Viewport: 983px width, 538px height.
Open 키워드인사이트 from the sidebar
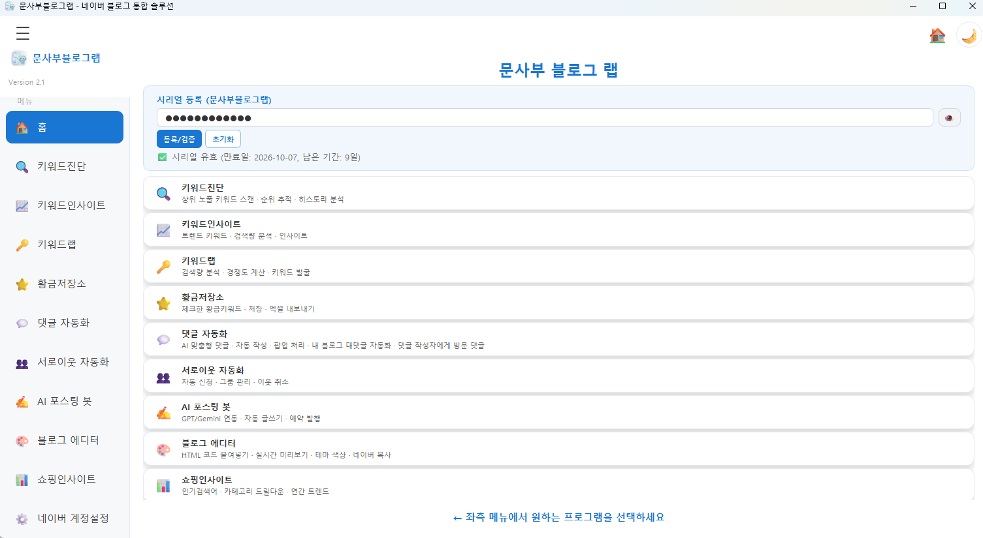(x=65, y=205)
